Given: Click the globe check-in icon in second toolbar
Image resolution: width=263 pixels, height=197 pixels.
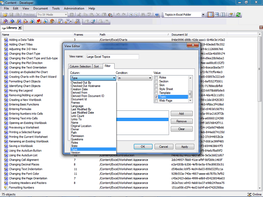Looking at the screenshot, I should [x=93, y=21].
